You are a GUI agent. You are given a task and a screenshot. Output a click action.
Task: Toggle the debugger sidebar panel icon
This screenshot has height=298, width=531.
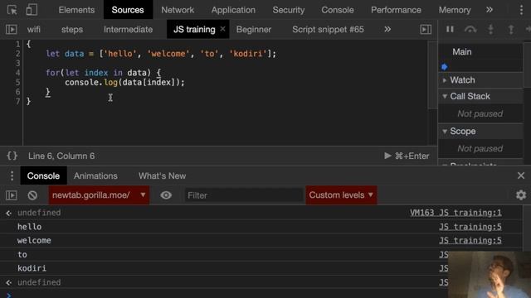tap(426, 30)
